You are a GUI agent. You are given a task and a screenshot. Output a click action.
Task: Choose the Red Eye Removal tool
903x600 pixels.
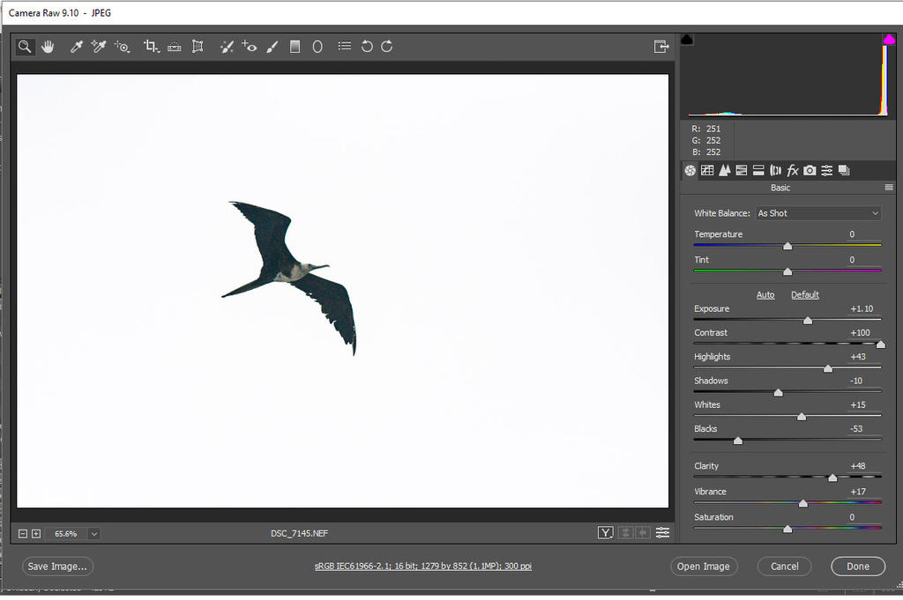[x=250, y=47]
